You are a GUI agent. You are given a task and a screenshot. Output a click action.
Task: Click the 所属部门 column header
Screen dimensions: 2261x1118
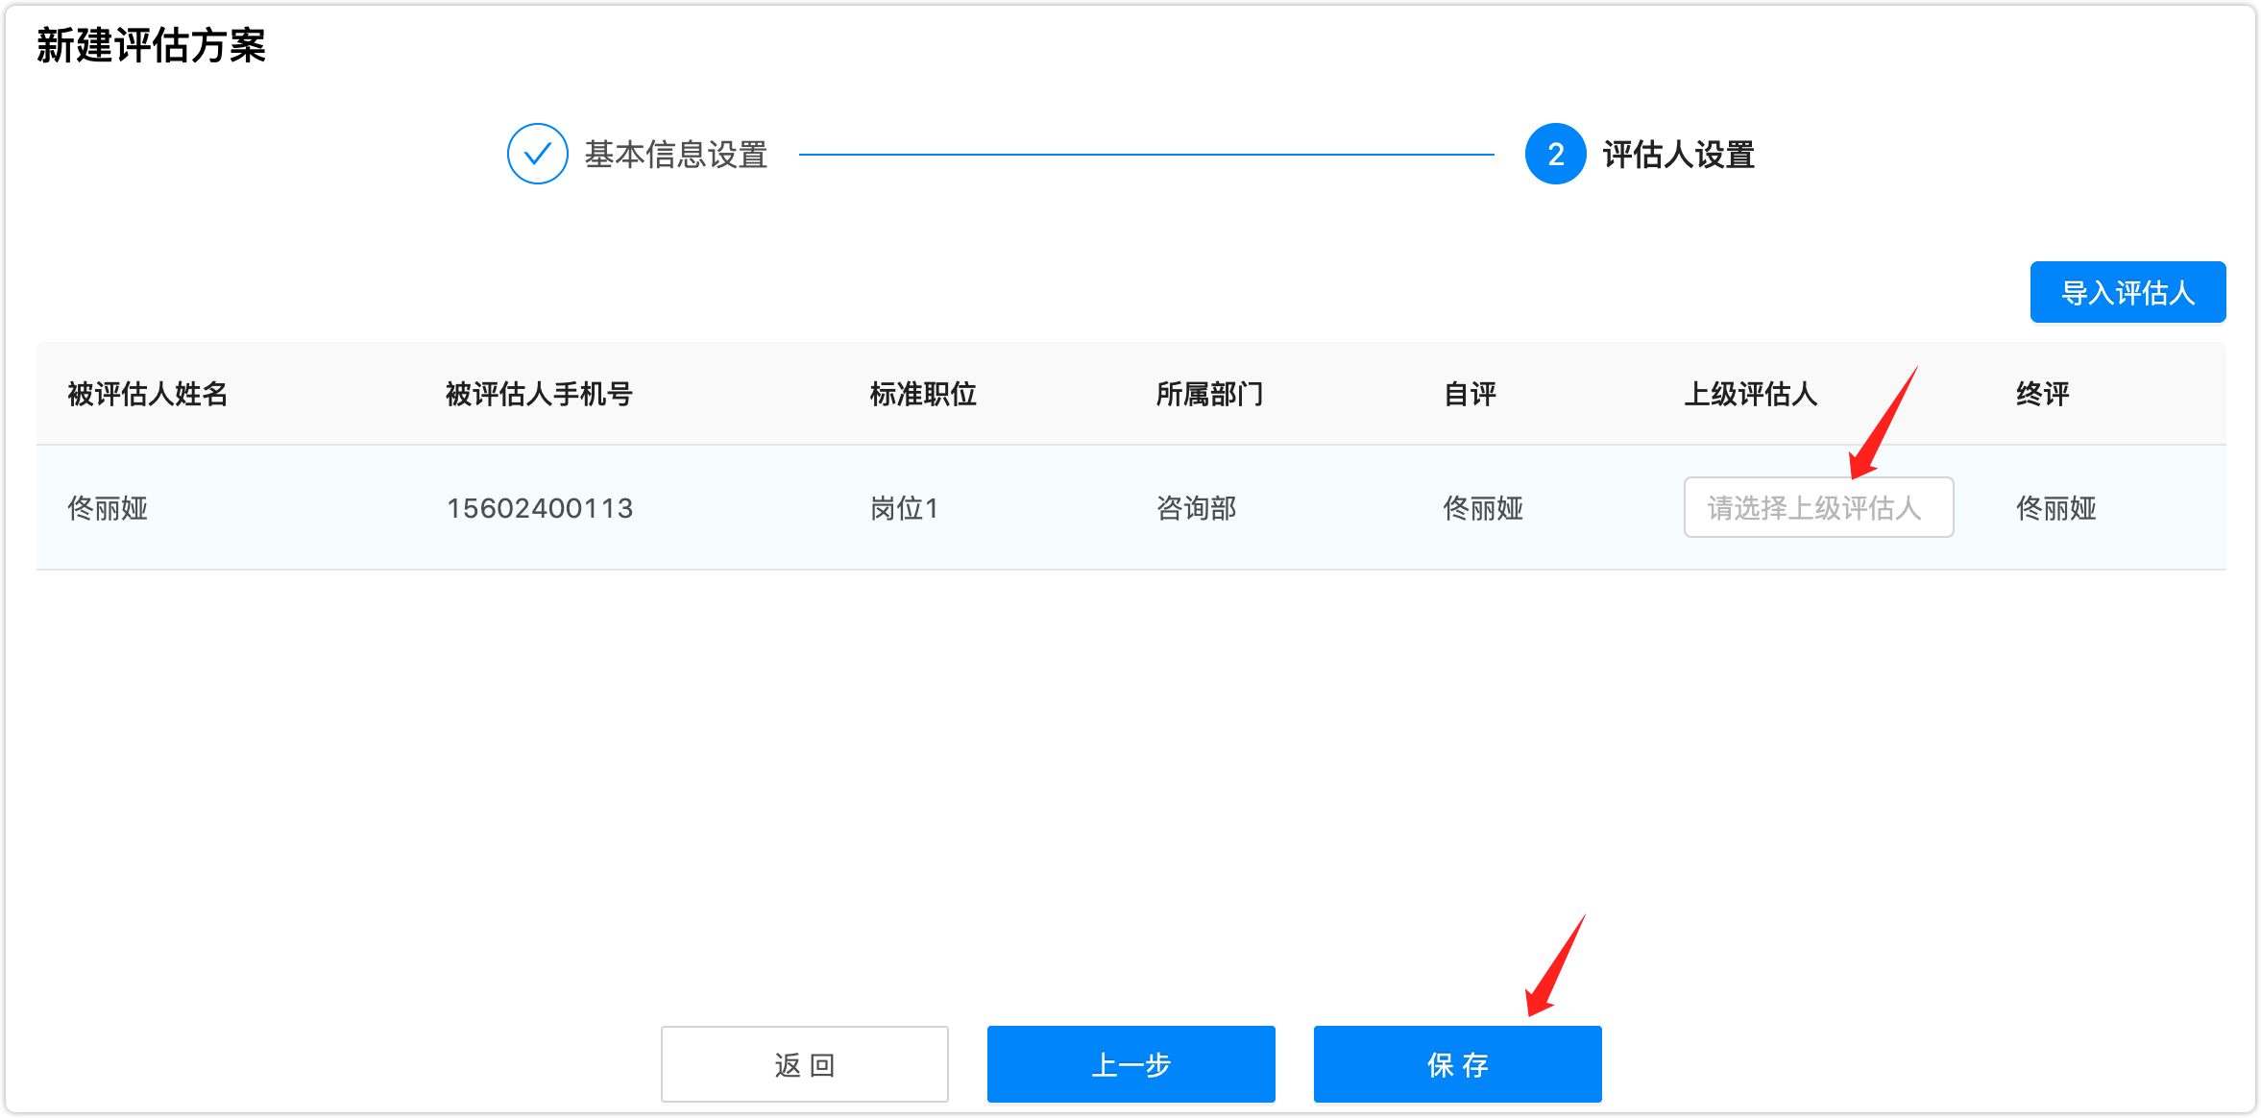(x=1209, y=394)
